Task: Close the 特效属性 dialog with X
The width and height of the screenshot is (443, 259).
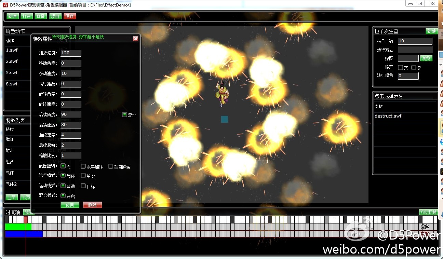Action: [136, 39]
